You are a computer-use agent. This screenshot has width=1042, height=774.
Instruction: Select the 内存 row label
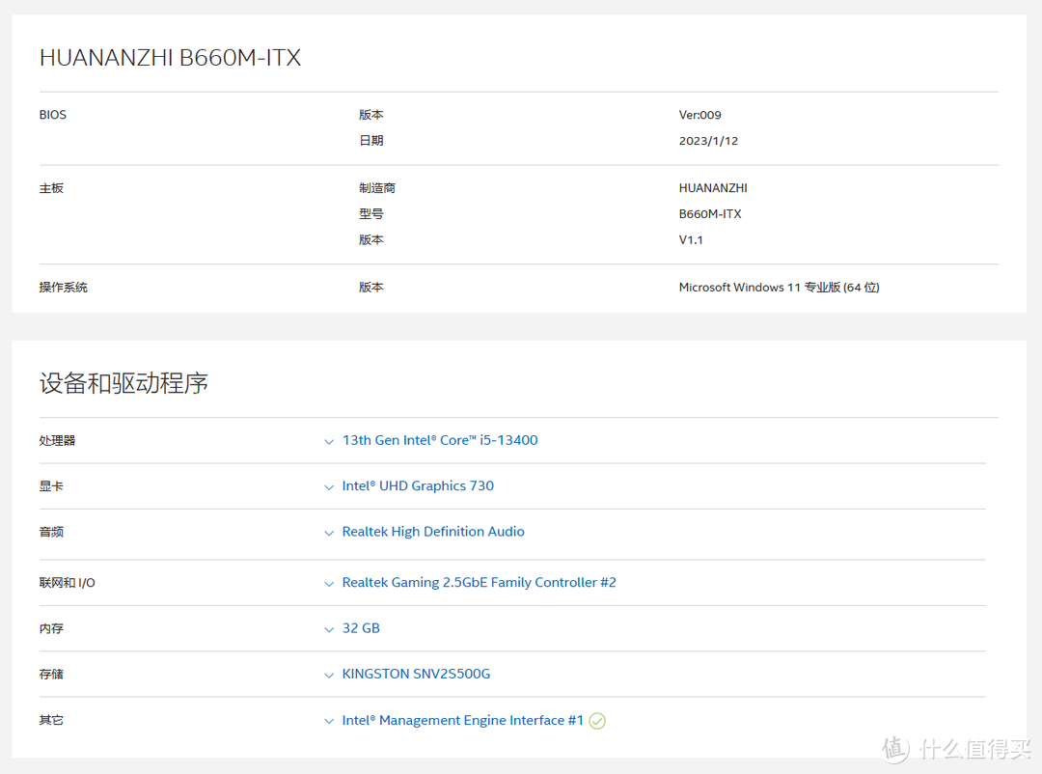coord(51,629)
